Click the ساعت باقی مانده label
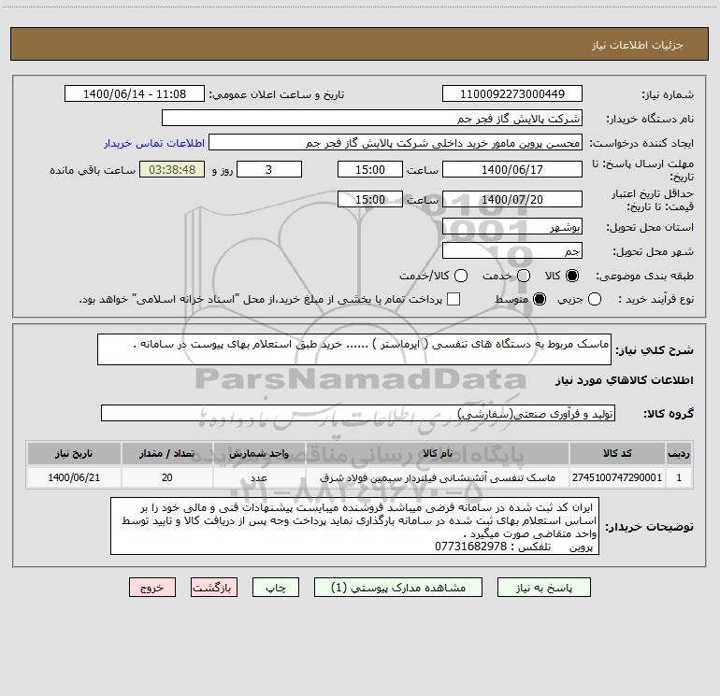This screenshot has width=720, height=696. tap(93, 170)
